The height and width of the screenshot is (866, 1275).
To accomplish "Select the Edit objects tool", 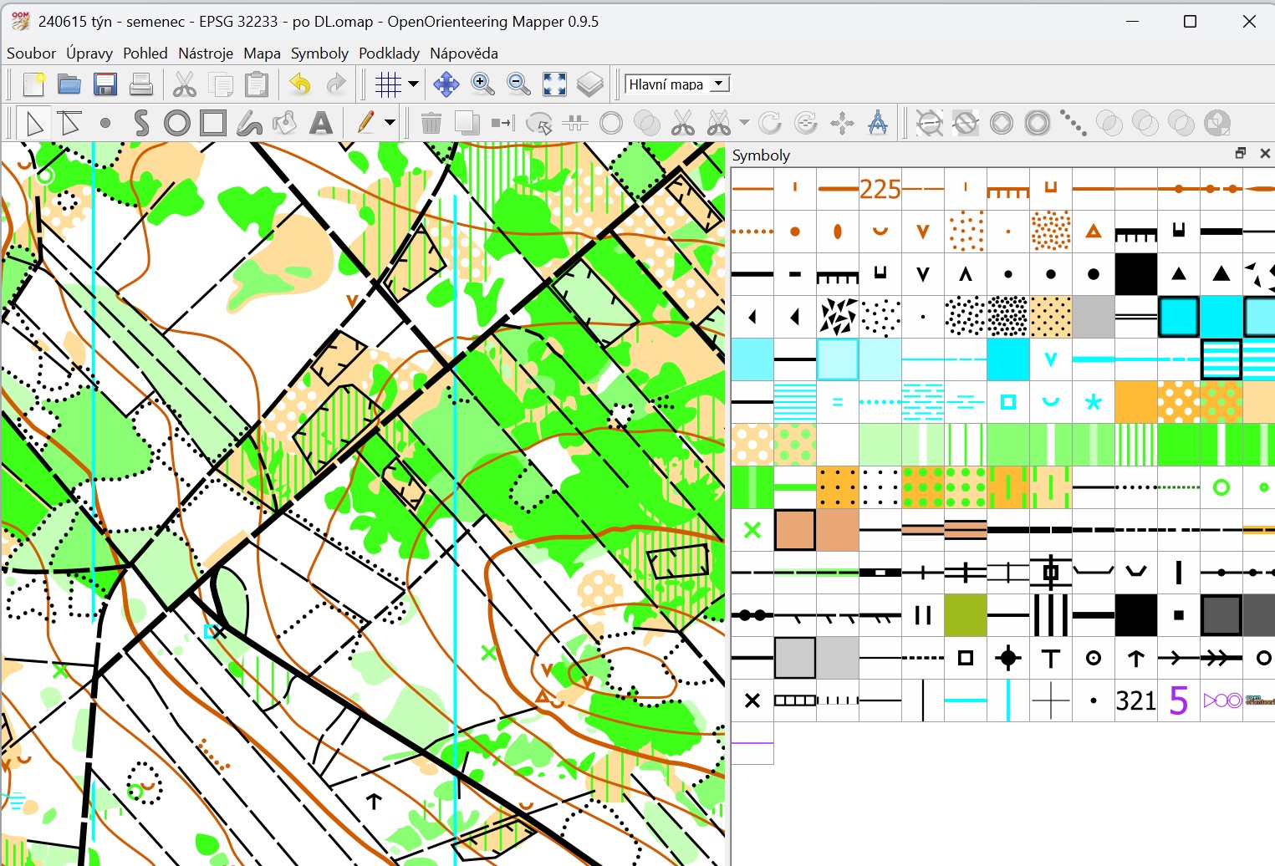I will pyautogui.click(x=34, y=124).
